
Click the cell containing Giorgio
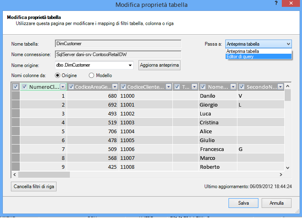tap(218, 105)
